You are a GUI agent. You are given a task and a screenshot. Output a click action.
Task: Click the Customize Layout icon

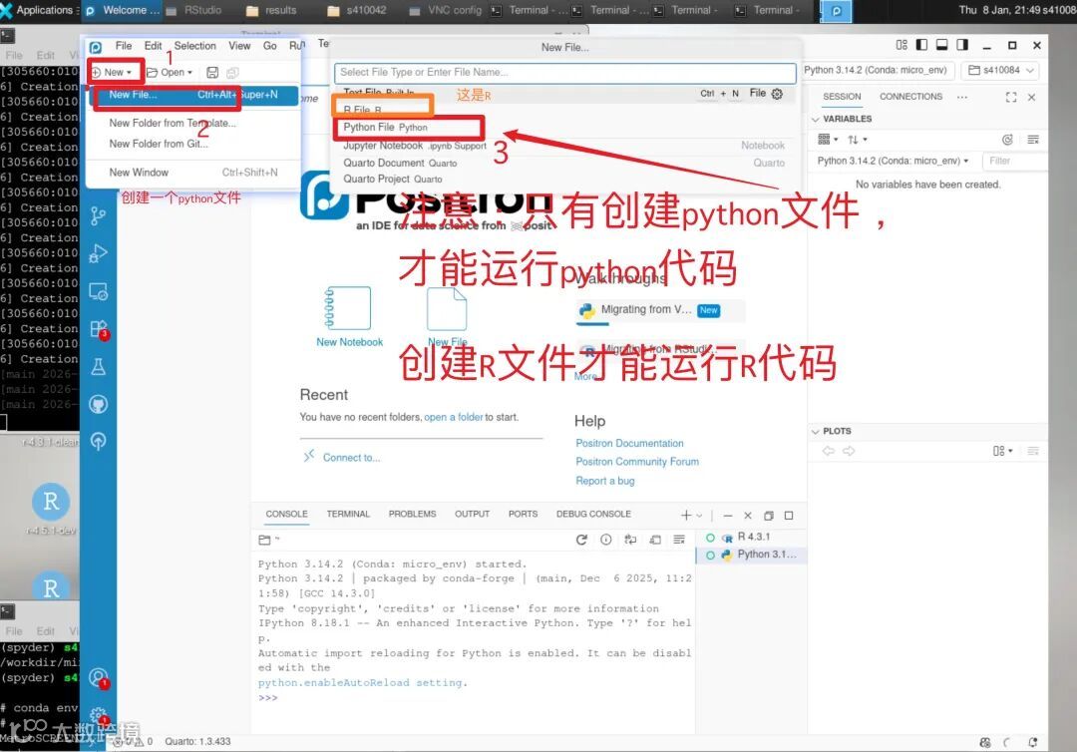901,45
